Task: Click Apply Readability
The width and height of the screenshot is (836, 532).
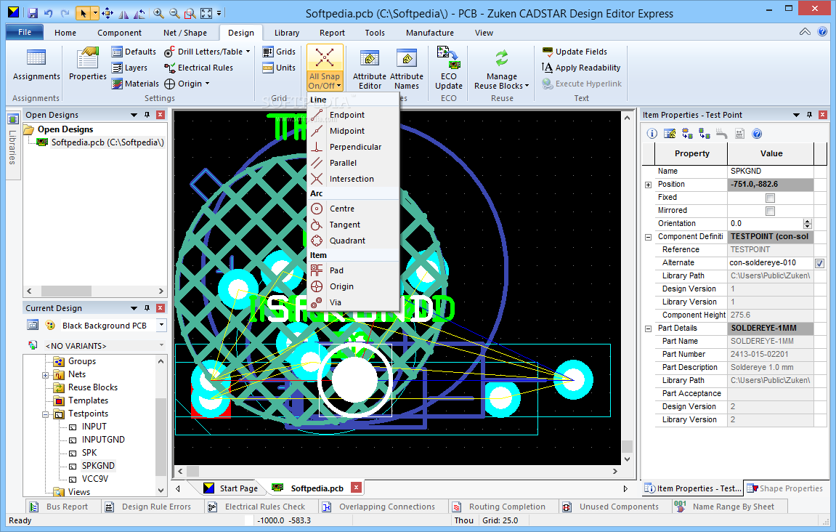Action: [x=581, y=68]
